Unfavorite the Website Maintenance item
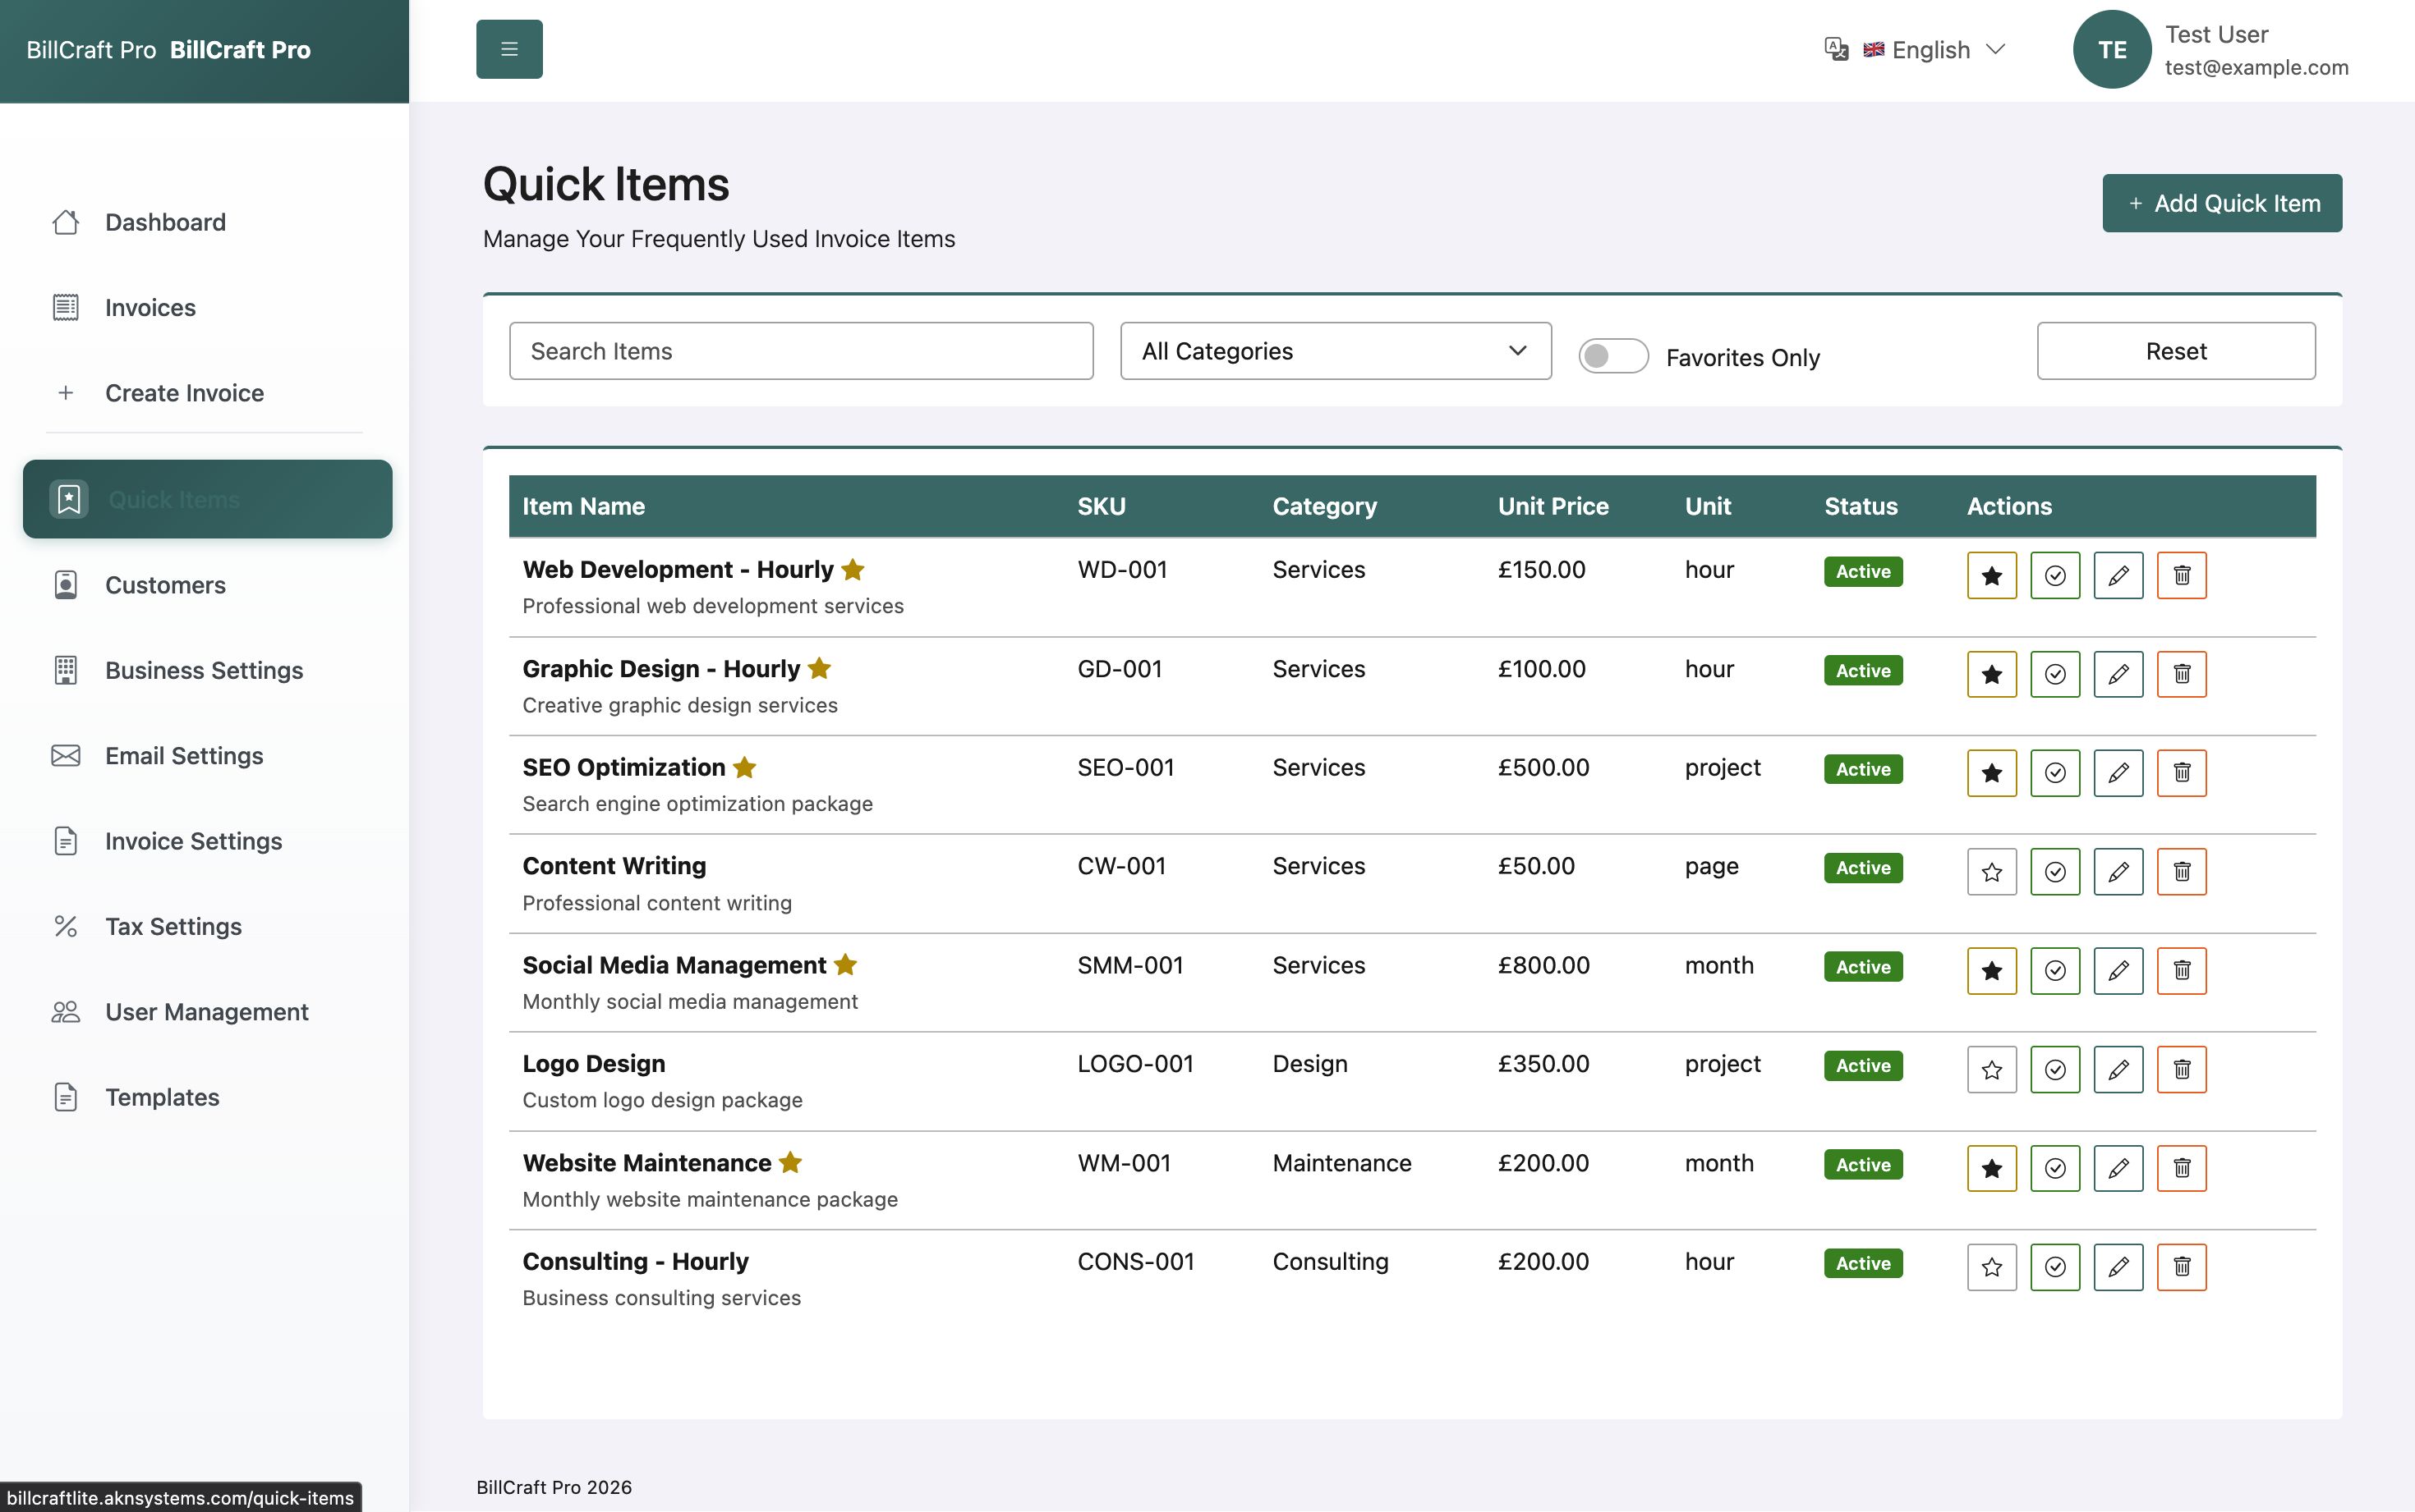 click(x=1991, y=1168)
